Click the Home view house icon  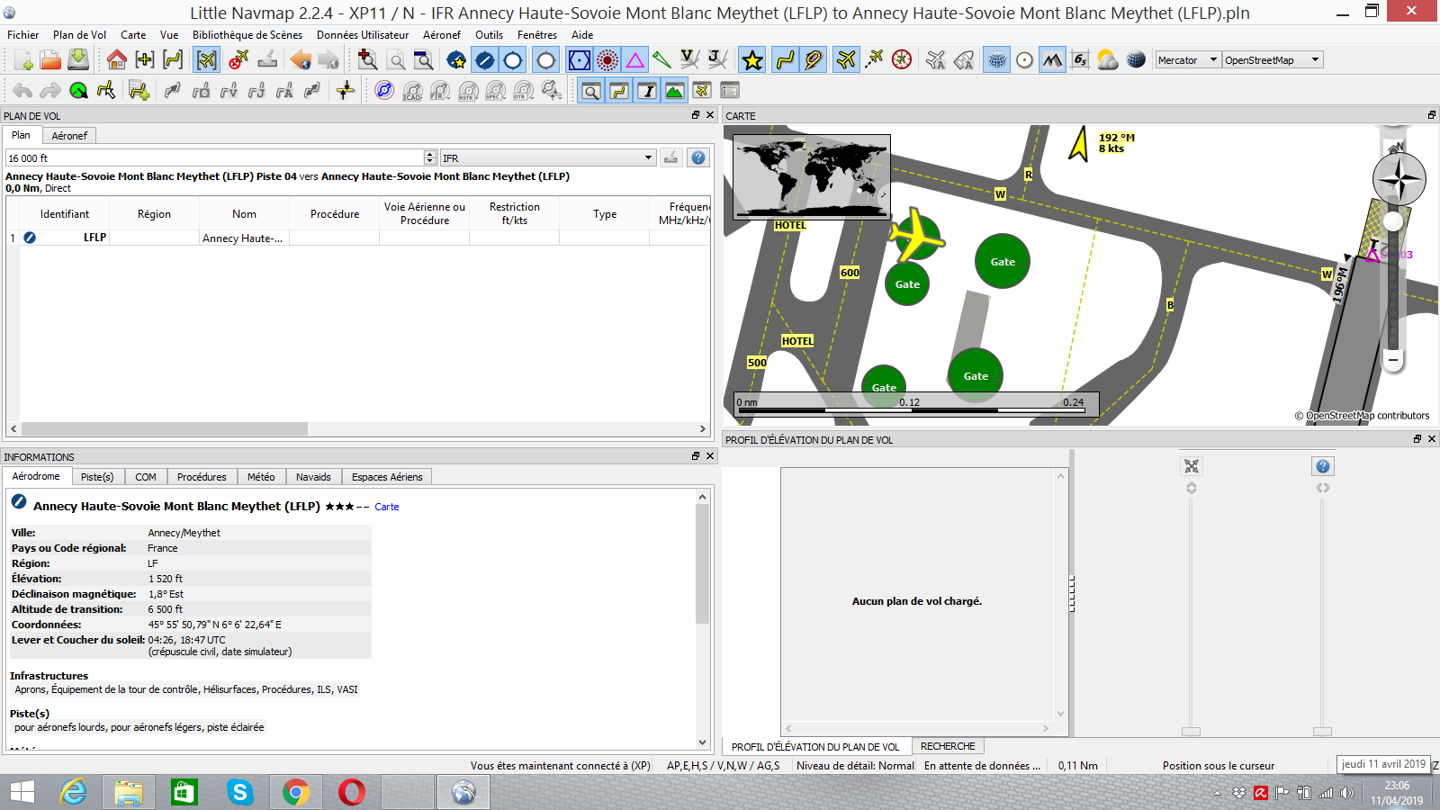pyautogui.click(x=116, y=60)
